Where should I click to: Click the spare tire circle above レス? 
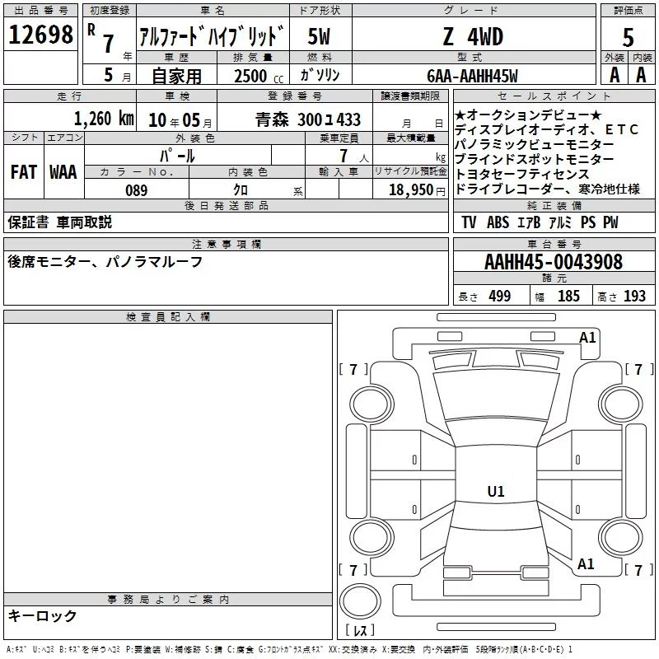pos(360,601)
